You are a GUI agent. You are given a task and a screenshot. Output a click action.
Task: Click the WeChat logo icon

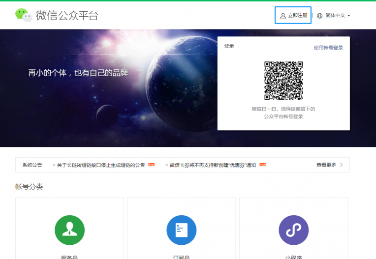[x=24, y=15]
